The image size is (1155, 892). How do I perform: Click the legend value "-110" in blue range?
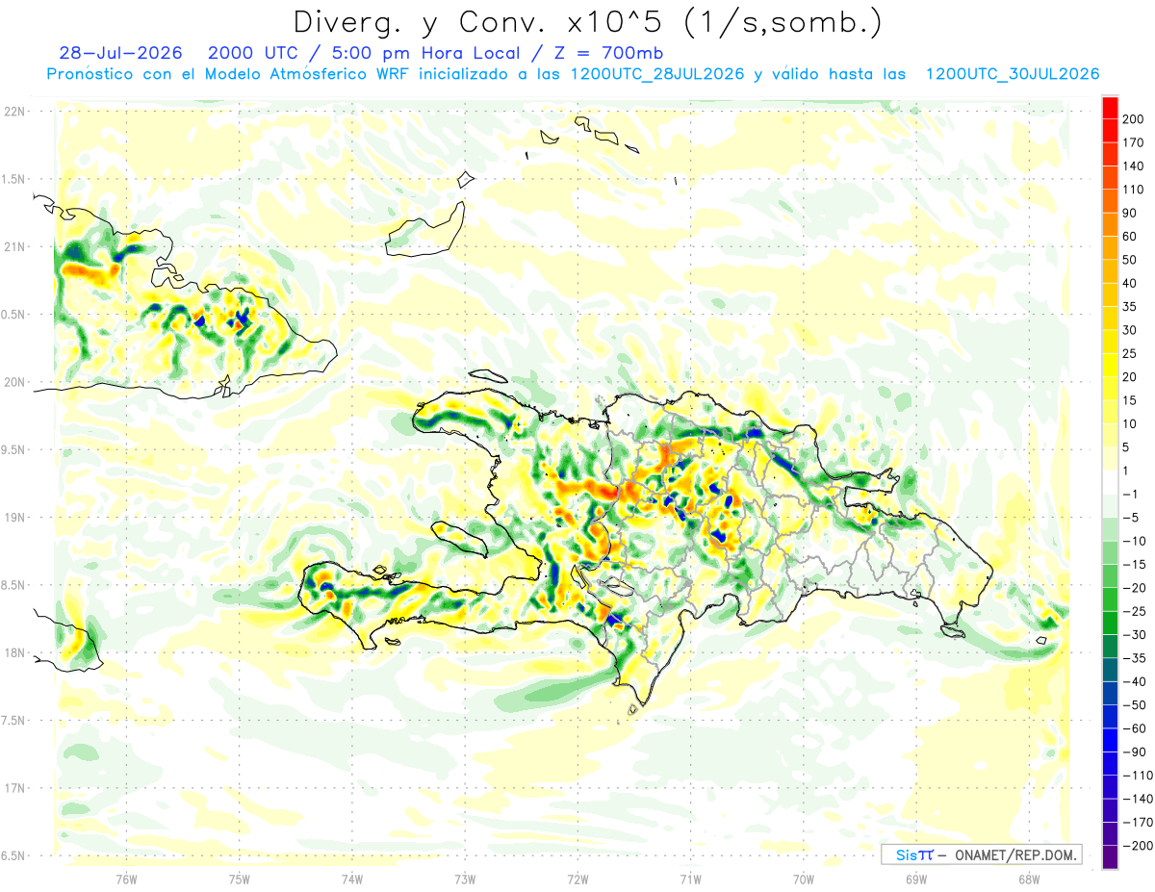pyautogui.click(x=1136, y=776)
